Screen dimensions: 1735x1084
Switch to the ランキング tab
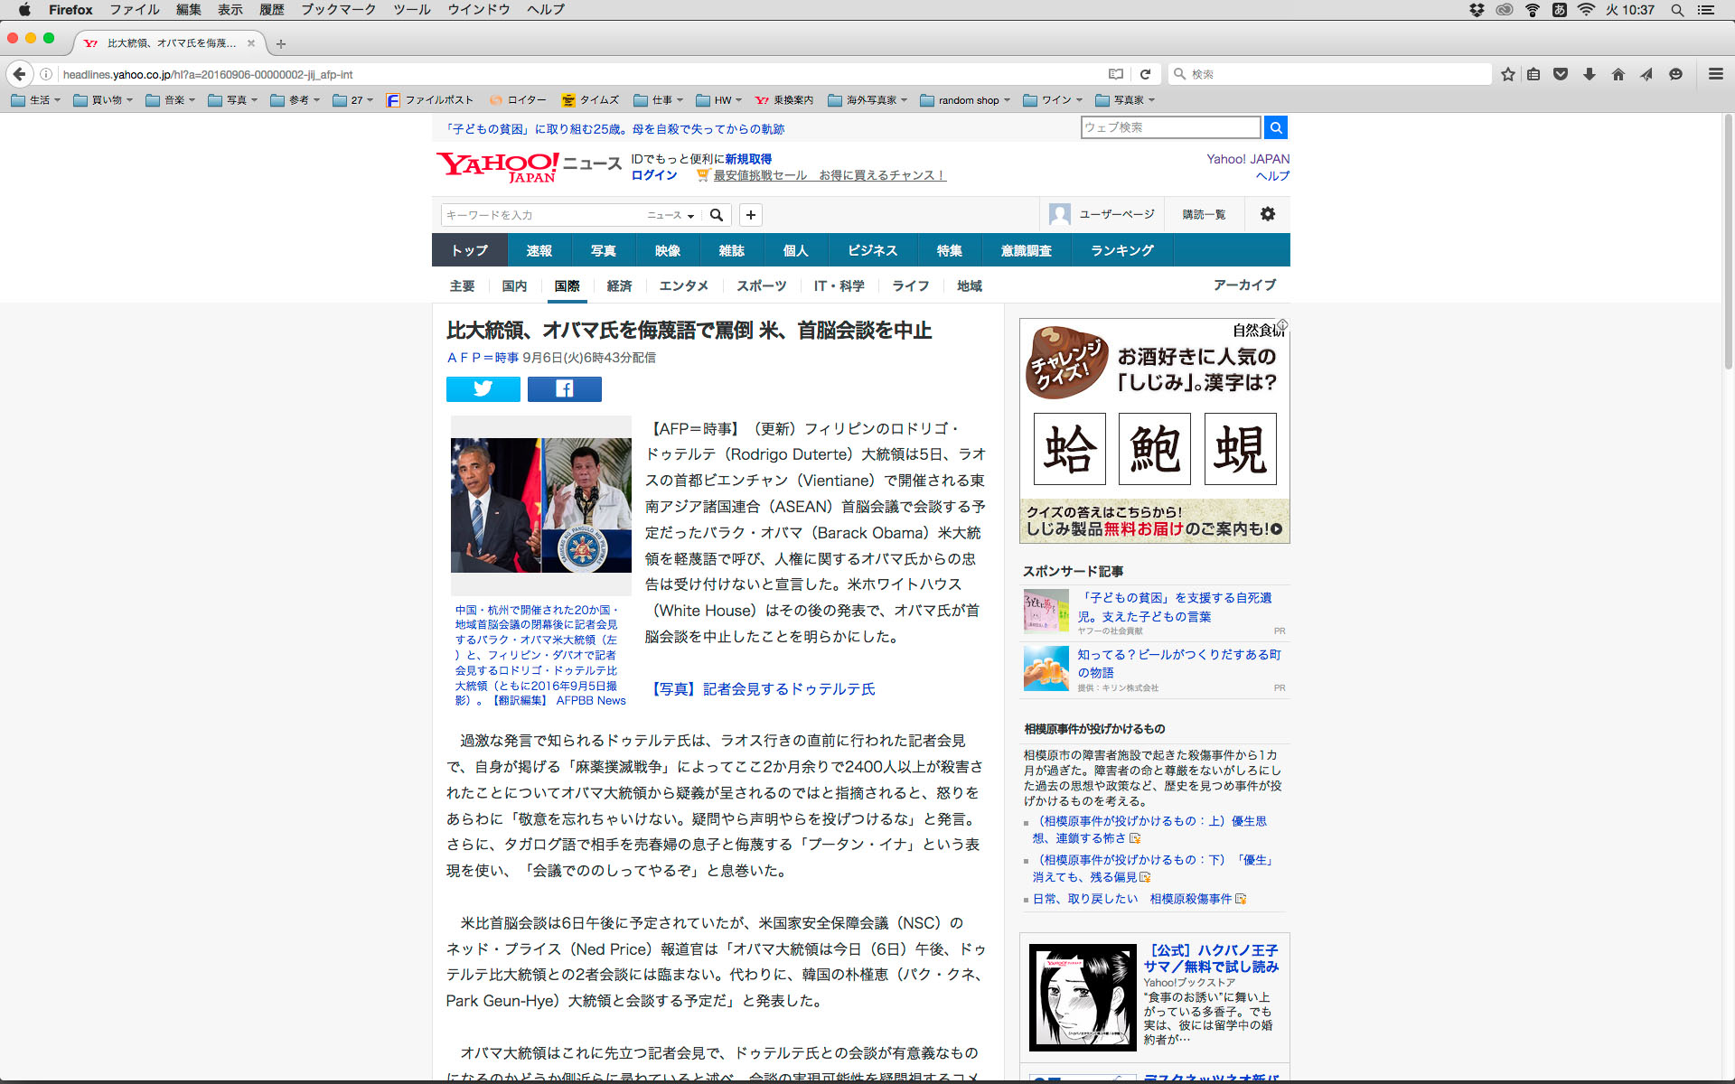(x=1121, y=250)
